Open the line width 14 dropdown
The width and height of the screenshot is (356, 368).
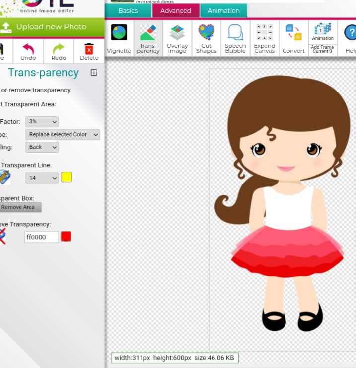(x=42, y=178)
